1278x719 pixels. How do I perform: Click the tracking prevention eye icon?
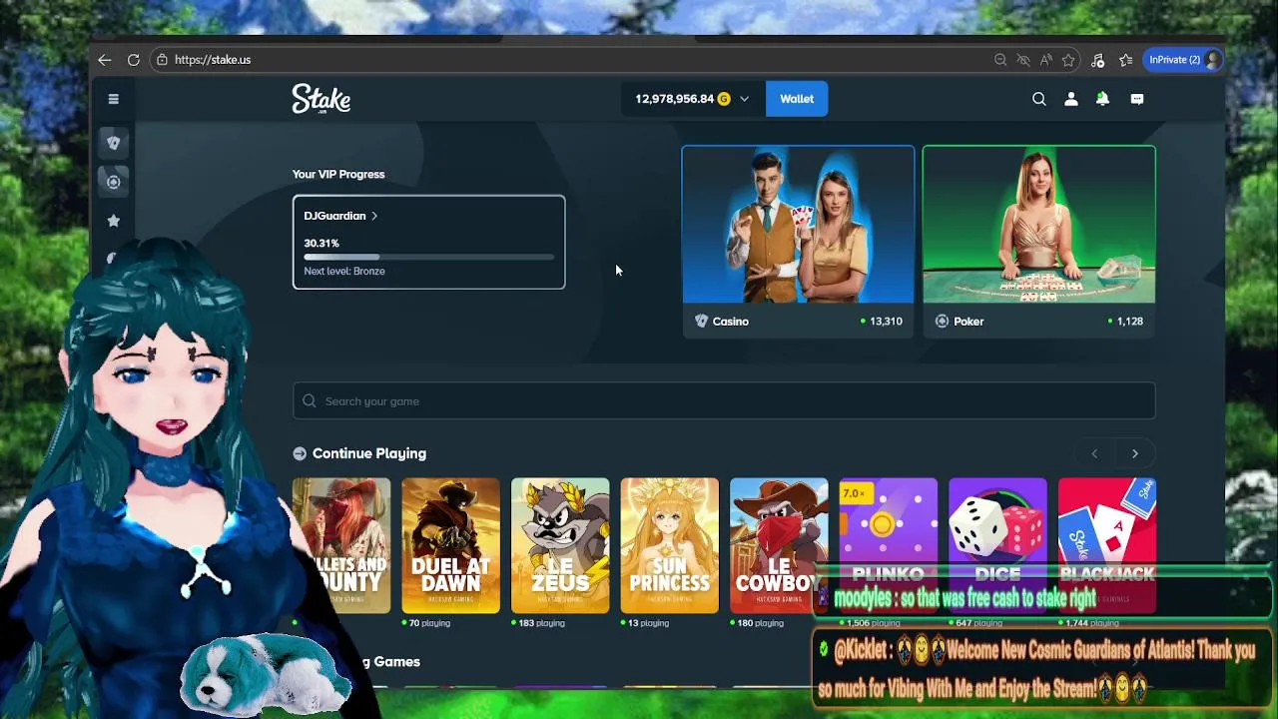pyautogui.click(x=1023, y=60)
